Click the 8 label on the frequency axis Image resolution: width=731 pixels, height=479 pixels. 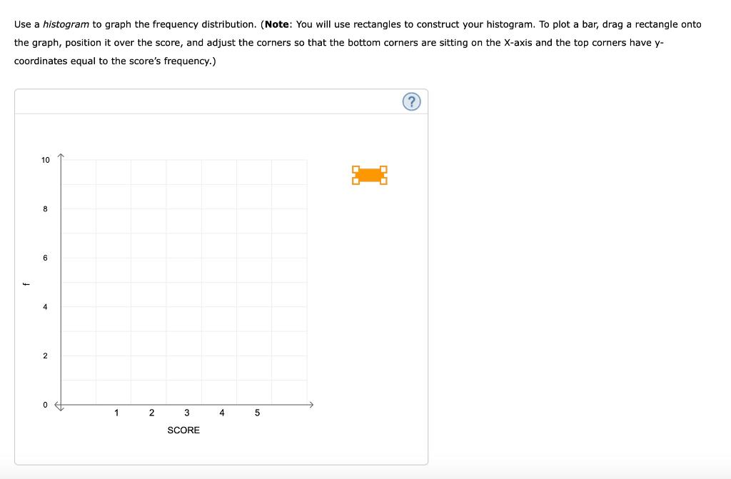pos(46,209)
